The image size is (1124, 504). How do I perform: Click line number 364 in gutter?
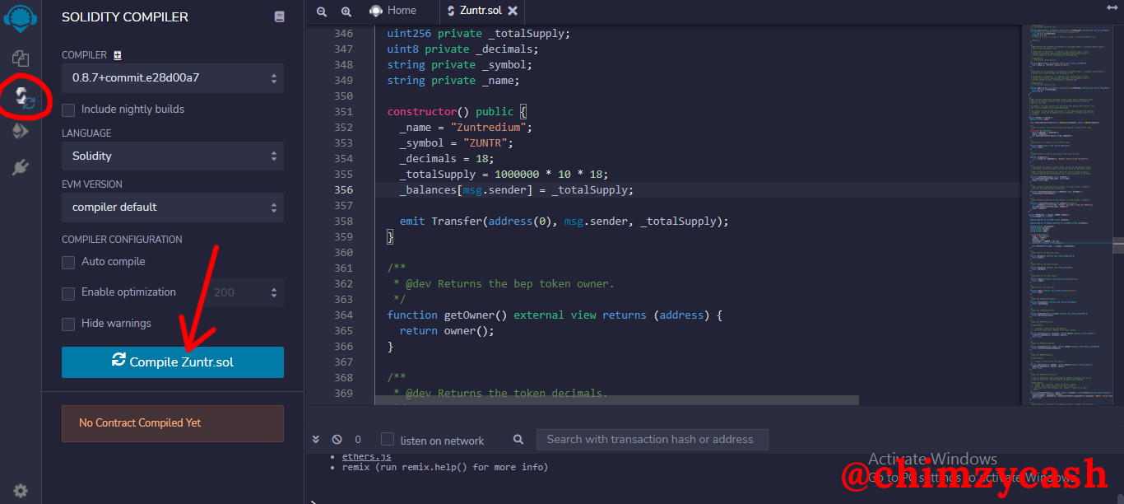[342, 315]
